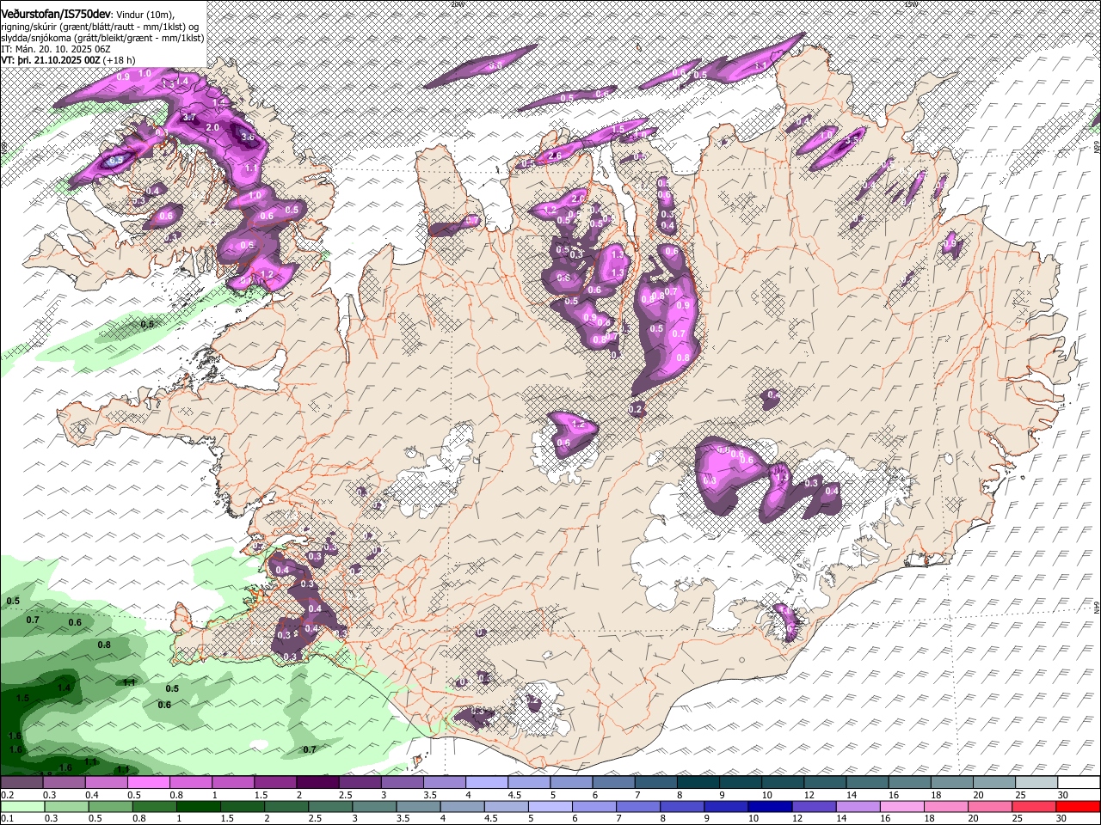This screenshot has width=1101, height=825.
Task: Click the brightest pink swatch in upper legend
Action: (x=148, y=783)
